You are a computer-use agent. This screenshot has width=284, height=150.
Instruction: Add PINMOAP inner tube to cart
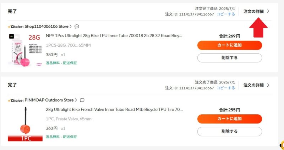point(229,119)
